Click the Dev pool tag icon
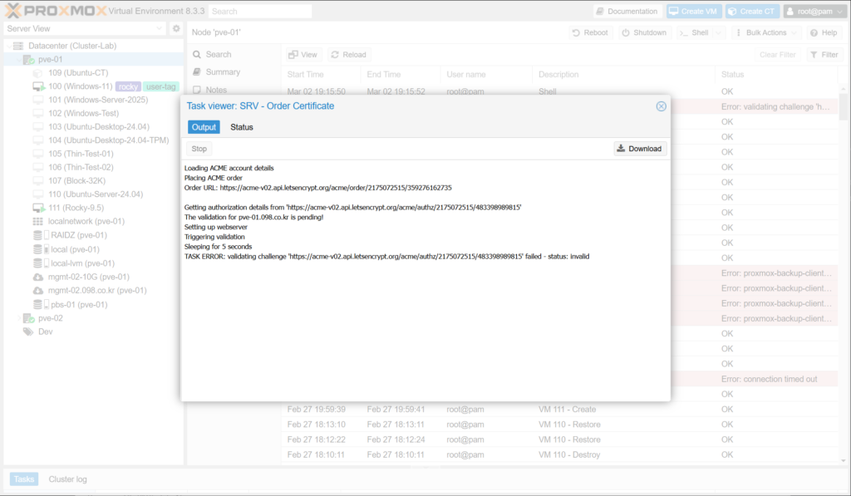Image resolution: width=851 pixels, height=496 pixels. pyautogui.click(x=28, y=331)
